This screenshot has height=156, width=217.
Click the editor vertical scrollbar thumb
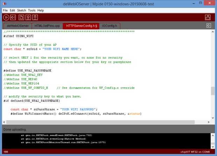coord(213,91)
